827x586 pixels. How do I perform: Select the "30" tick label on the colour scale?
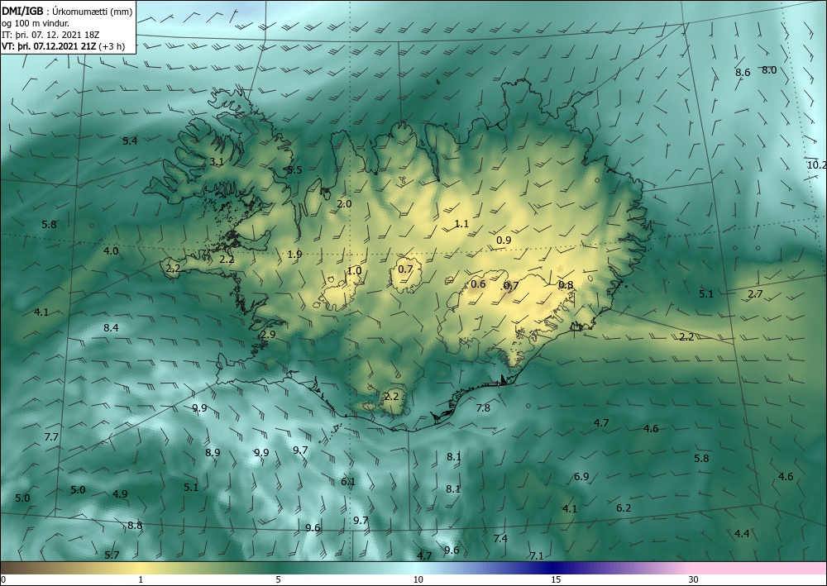pos(694,579)
